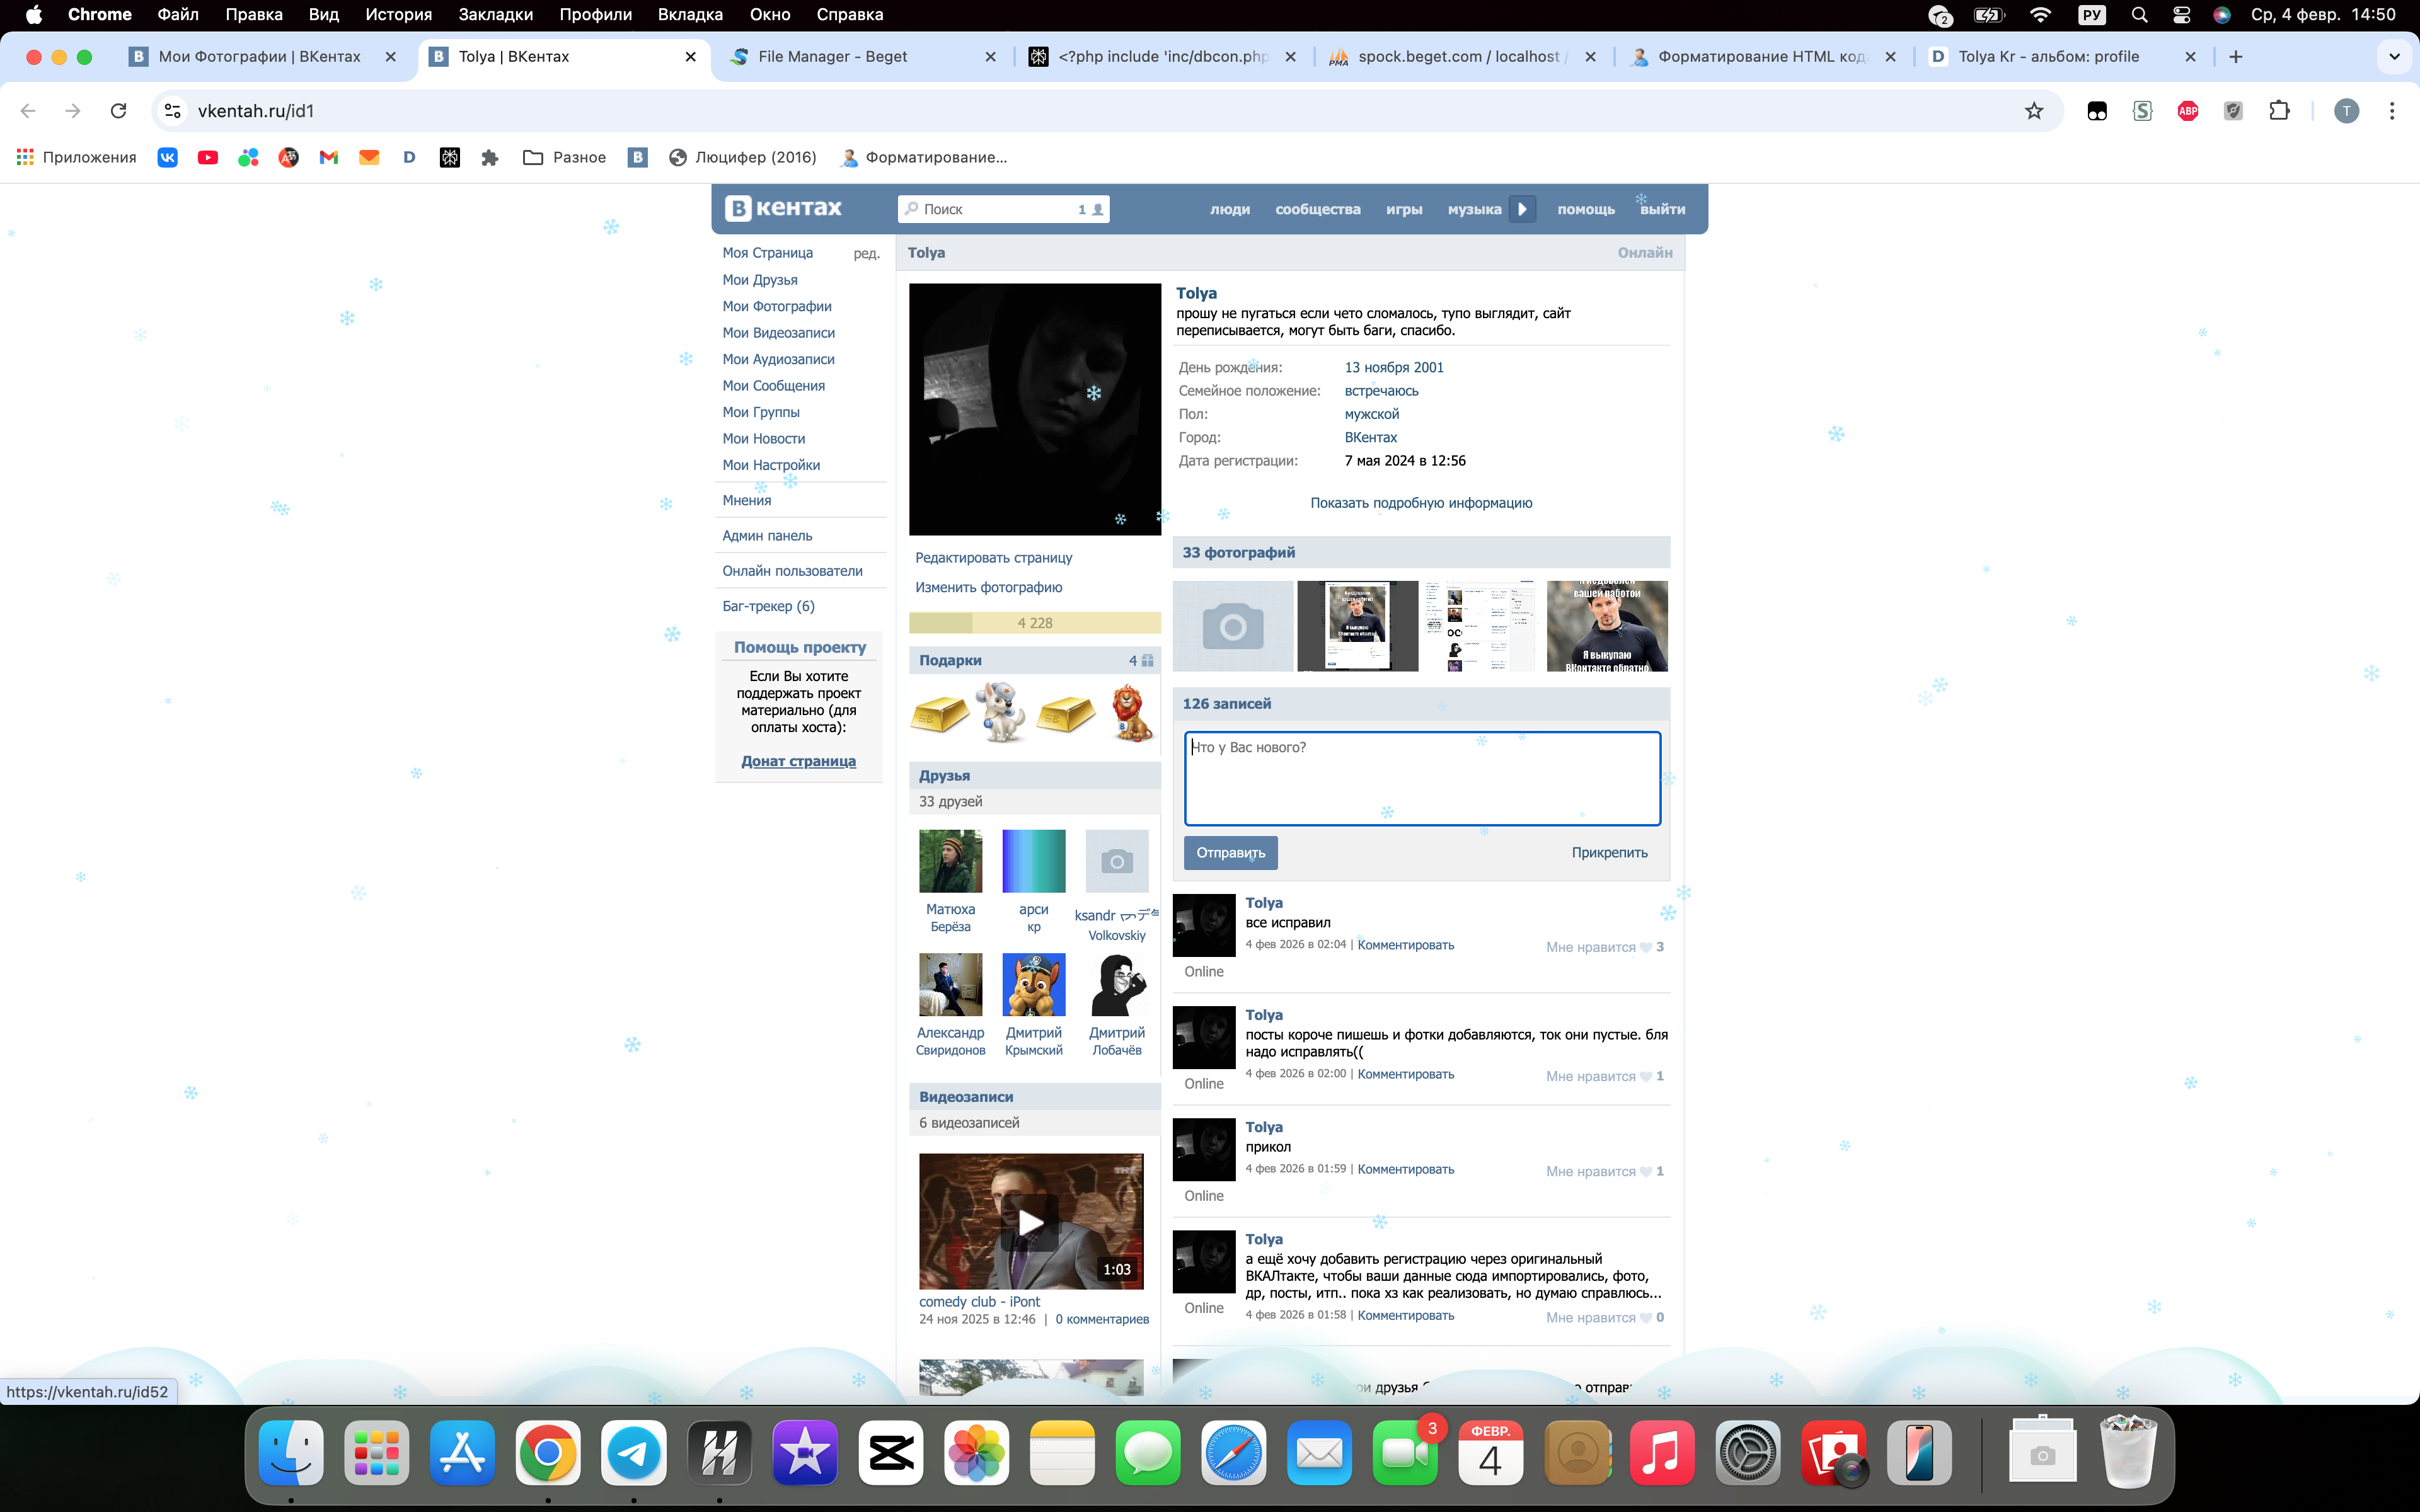Like the post about empty photos

point(1604,1076)
